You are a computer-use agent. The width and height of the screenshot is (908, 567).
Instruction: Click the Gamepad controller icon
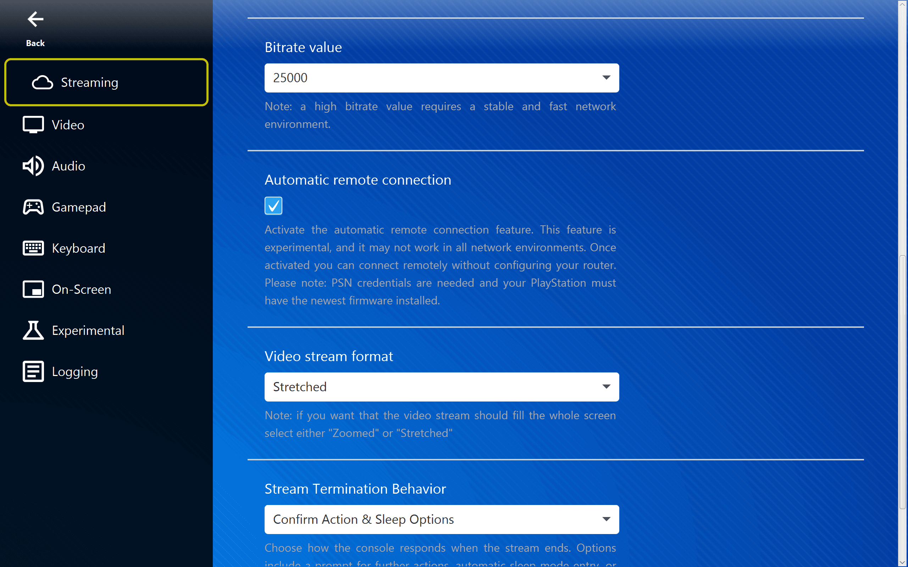[x=33, y=207]
